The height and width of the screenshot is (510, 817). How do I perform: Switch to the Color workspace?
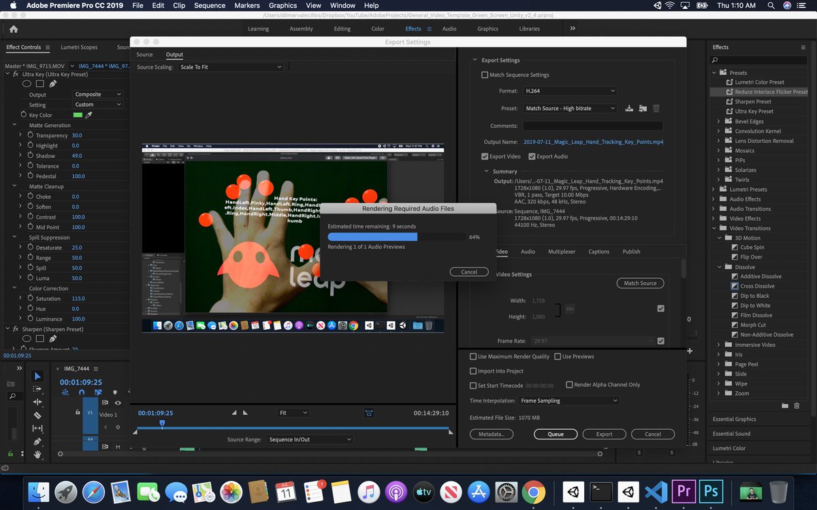(378, 29)
